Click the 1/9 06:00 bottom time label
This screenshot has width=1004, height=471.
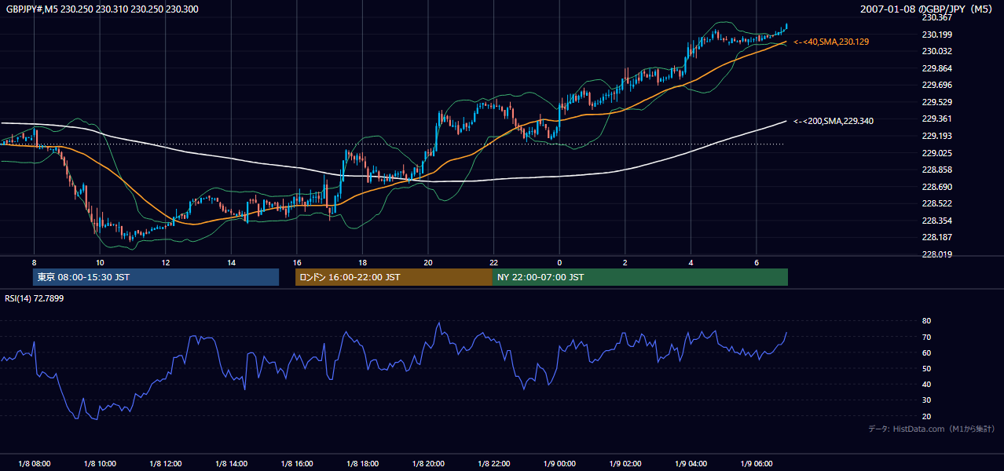coord(756,464)
